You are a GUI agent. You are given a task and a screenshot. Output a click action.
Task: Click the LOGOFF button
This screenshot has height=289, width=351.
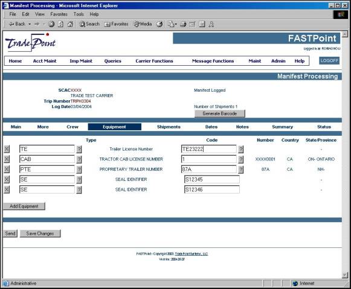329,60
